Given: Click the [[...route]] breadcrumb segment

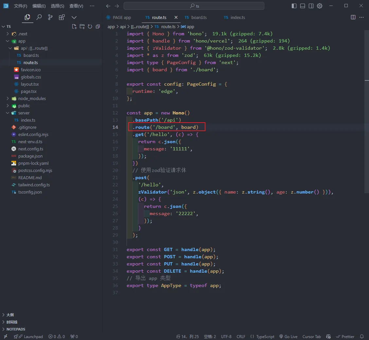Looking at the screenshot, I should click(x=140, y=27).
